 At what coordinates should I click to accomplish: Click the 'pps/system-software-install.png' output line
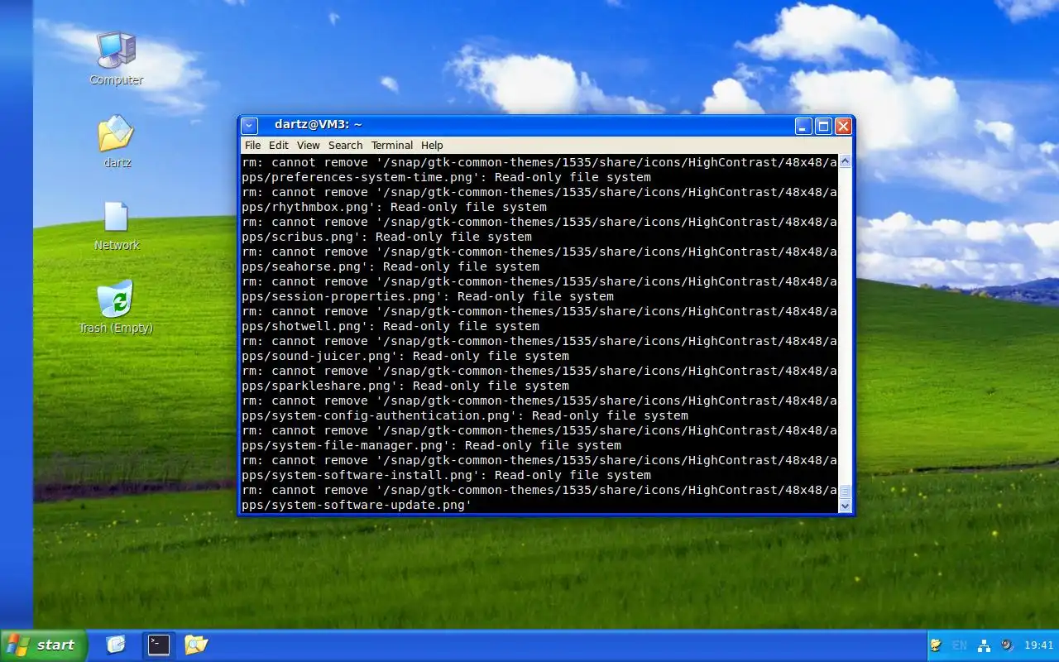tap(447, 475)
